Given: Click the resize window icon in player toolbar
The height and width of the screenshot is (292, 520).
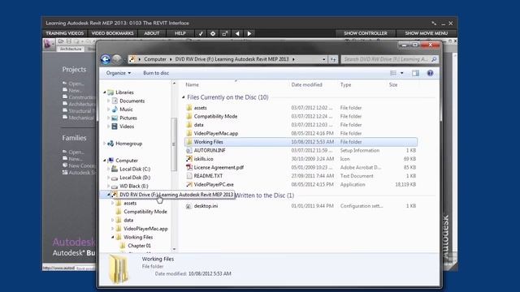Looking at the screenshot, I should 224,33.
